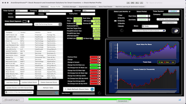Click the Ticker Symbol field containing ASML

pyautogui.click(x=22, y=11)
